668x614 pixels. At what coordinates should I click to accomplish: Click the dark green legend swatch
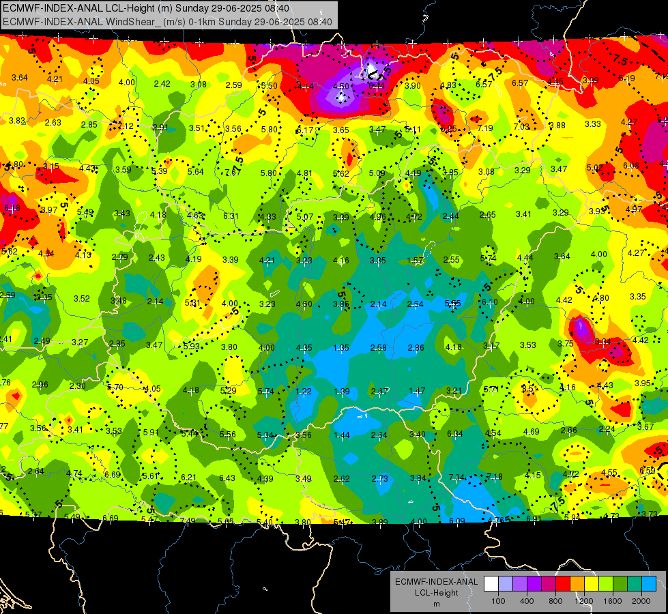point(620,584)
